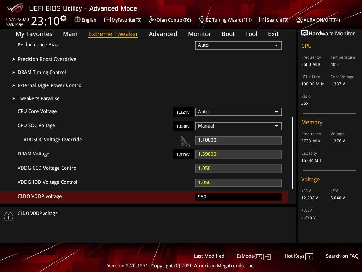This screenshot has width=362, height=272.
Task: Click the 23:10 clock display
Action: pos(45,21)
